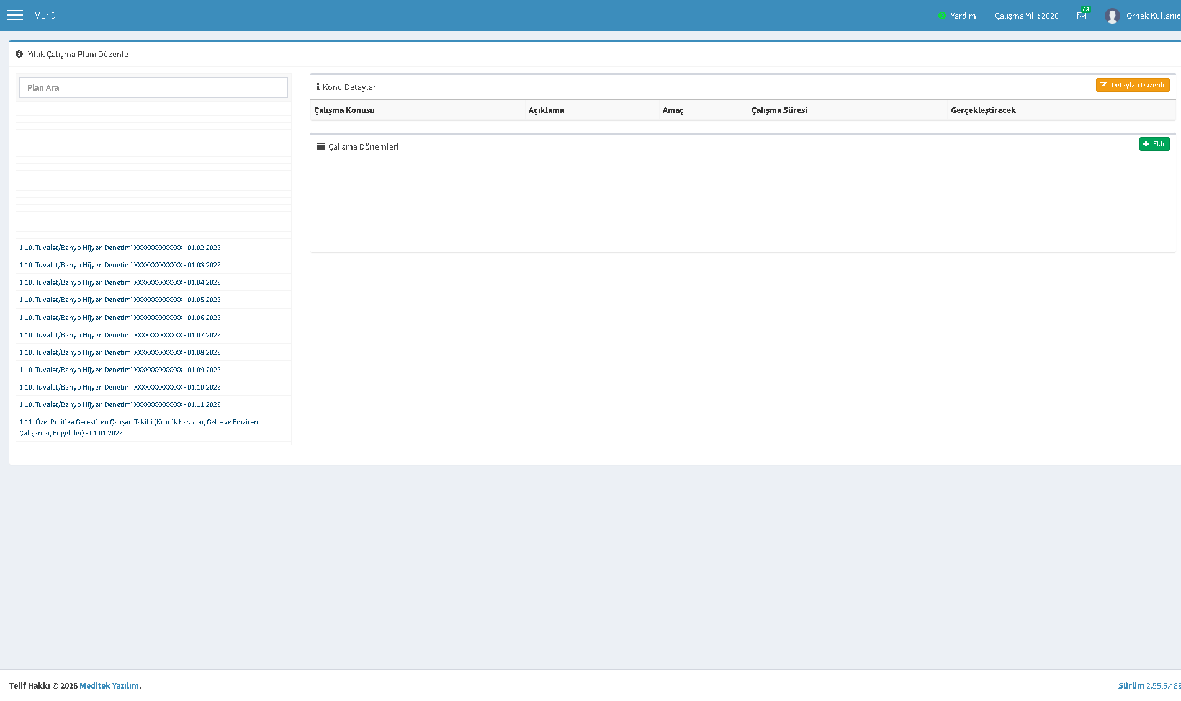Open the Meditek Yazılım footer link
Image resolution: width=1181 pixels, height=701 pixels.
(109, 685)
